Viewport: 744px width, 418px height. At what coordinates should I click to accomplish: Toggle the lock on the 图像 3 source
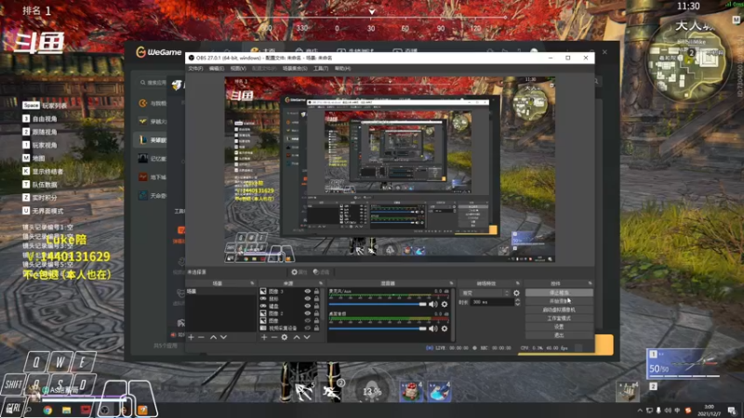click(316, 292)
